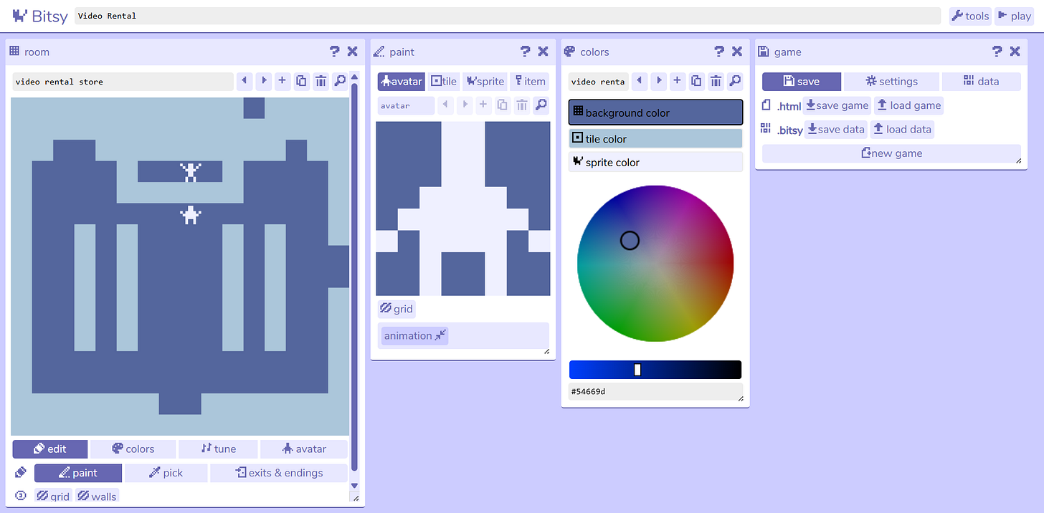This screenshot has height=513, width=1044.
Task: Select the paint mode in room editor
Action: click(78, 473)
